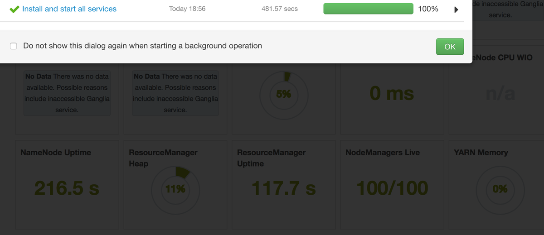Click the Today 18:56 start time

coord(187,9)
